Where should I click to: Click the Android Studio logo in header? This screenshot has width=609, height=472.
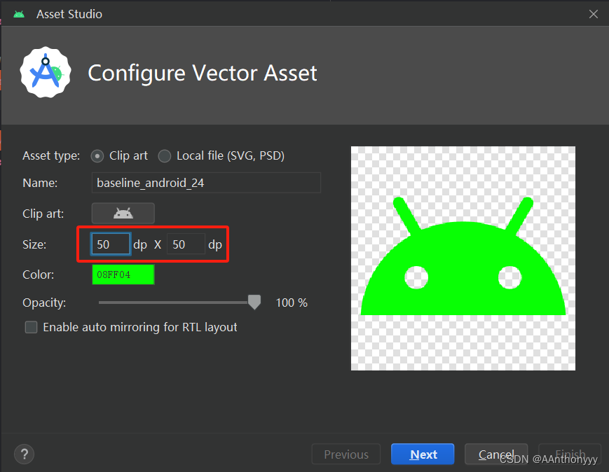point(46,73)
